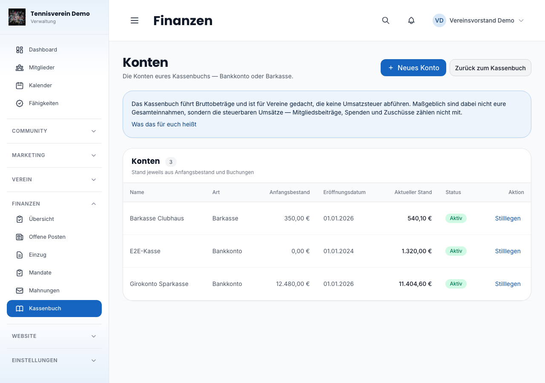The image size is (545, 383).
Task: Expand the Marketing section
Action: coord(54,155)
